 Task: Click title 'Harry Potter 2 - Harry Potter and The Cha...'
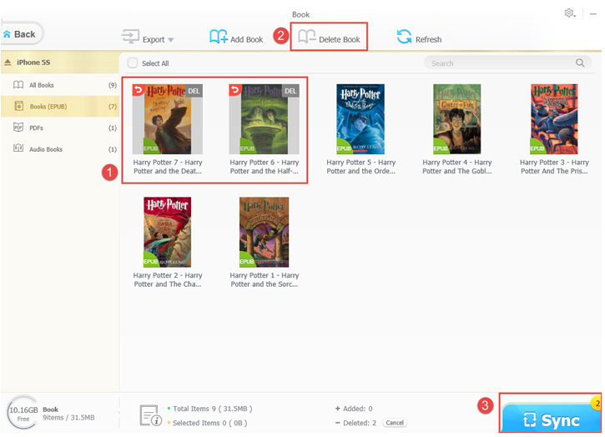pyautogui.click(x=168, y=279)
